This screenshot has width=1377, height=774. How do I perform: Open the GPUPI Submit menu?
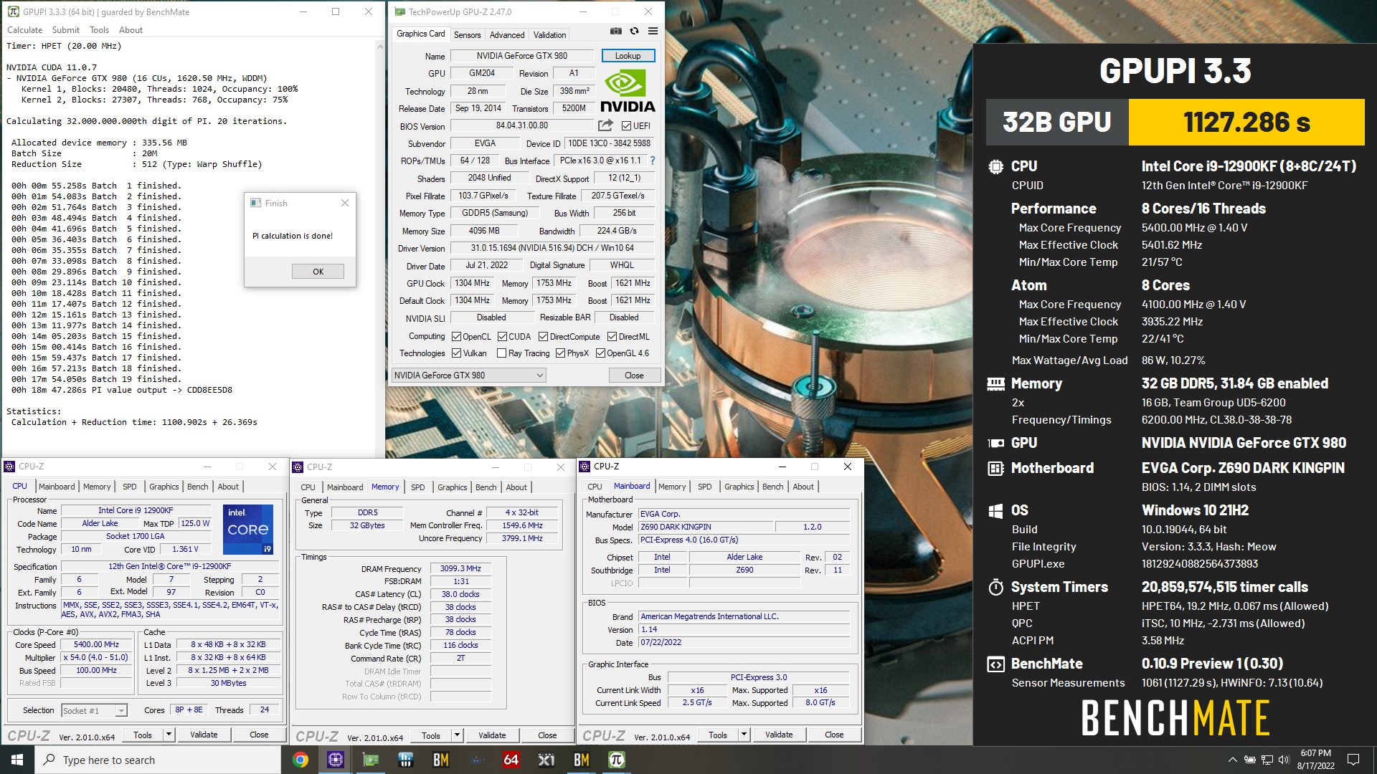pyautogui.click(x=65, y=30)
